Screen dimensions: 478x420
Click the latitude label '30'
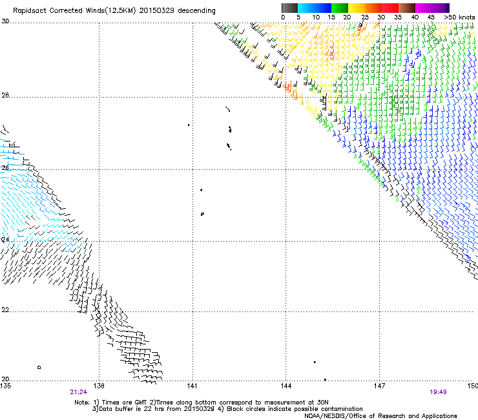coord(5,21)
